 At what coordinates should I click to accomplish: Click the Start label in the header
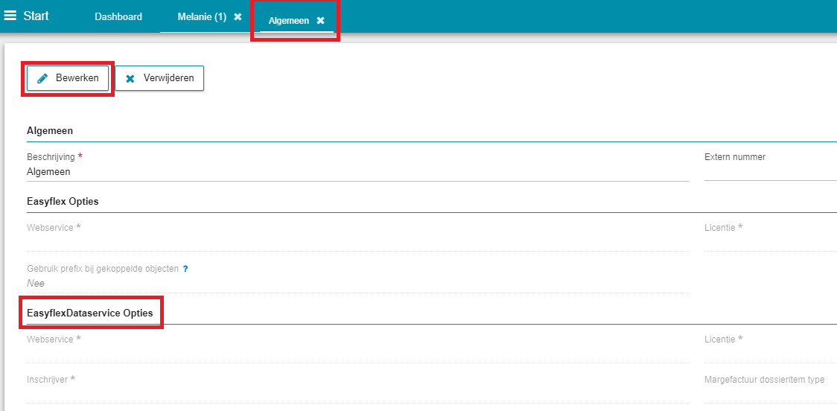pyautogui.click(x=36, y=16)
